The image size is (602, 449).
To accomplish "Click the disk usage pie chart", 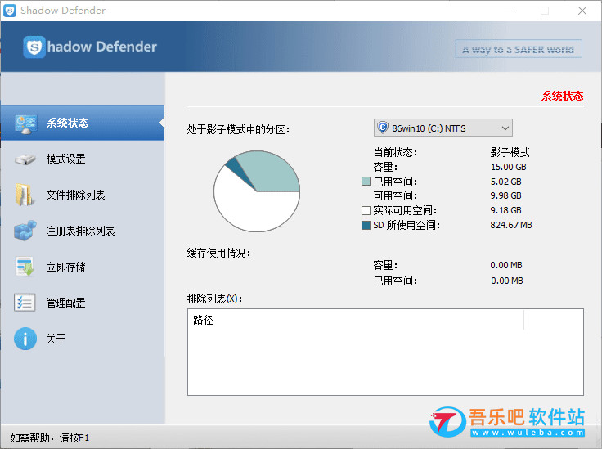I will tap(257, 191).
